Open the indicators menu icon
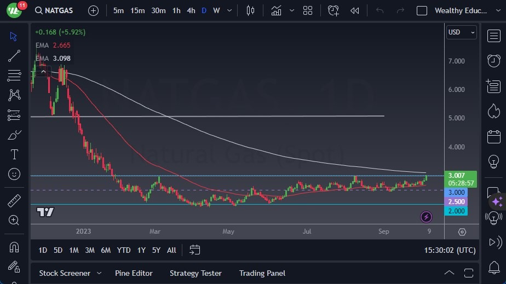 click(276, 10)
